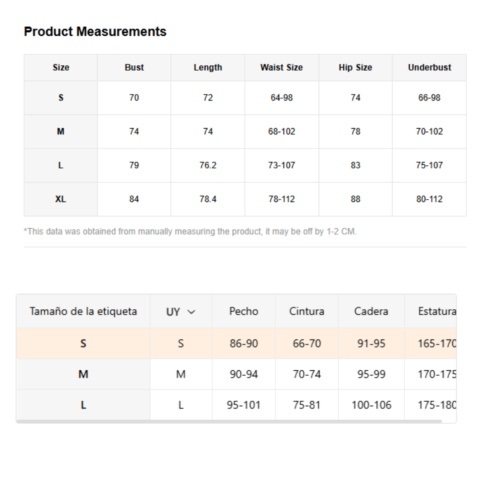489x489 pixels.
Task: Click the Cadera column header
Action: point(371,312)
